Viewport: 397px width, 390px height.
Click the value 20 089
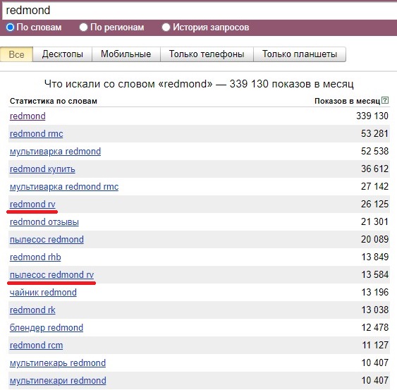(x=374, y=239)
